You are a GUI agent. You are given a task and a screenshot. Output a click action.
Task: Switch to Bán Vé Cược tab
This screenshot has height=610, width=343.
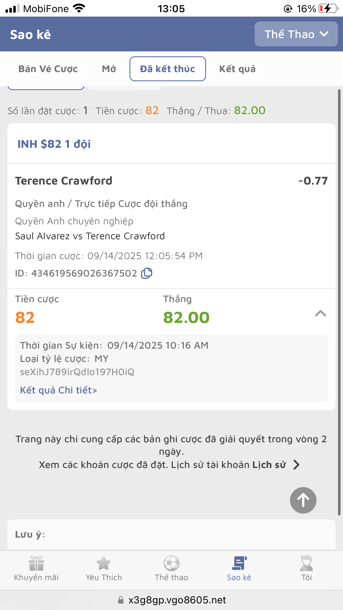[48, 69]
